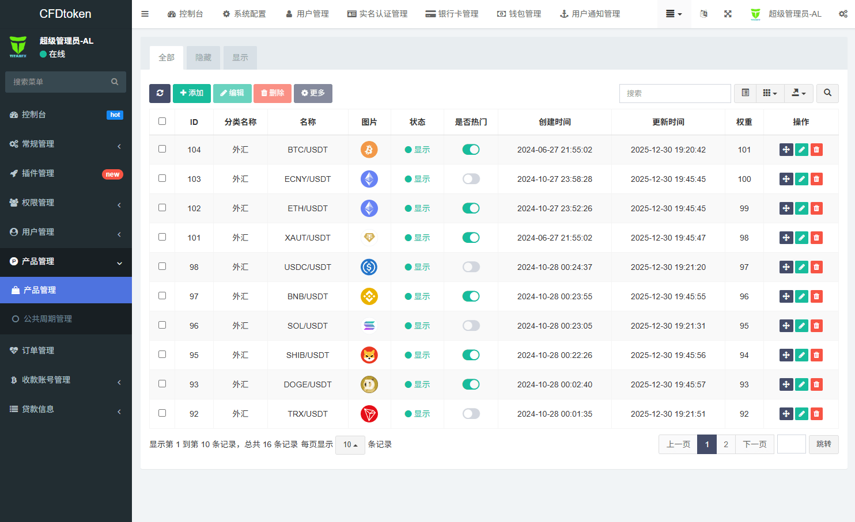
Task: Open the export dropdown
Action: click(x=799, y=93)
